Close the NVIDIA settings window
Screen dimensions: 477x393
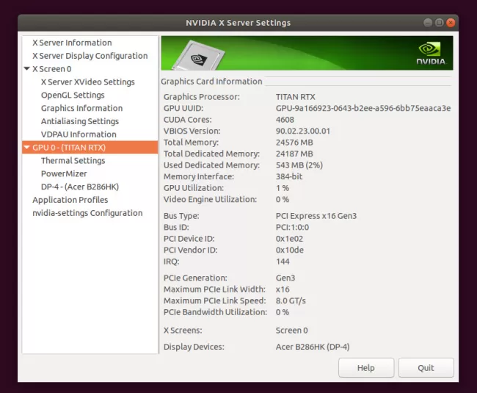tap(451, 23)
